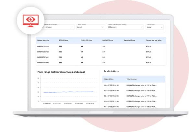Click the Current Buy box seller header
Viewport: 189px width, 132px height.
pyautogui.click(x=154, y=40)
